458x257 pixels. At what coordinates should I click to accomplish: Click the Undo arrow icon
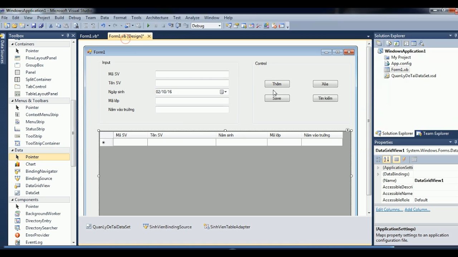click(103, 26)
